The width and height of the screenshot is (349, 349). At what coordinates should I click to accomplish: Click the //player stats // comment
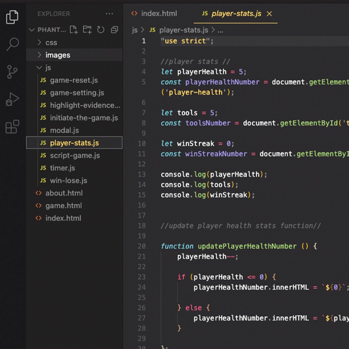[195, 61]
